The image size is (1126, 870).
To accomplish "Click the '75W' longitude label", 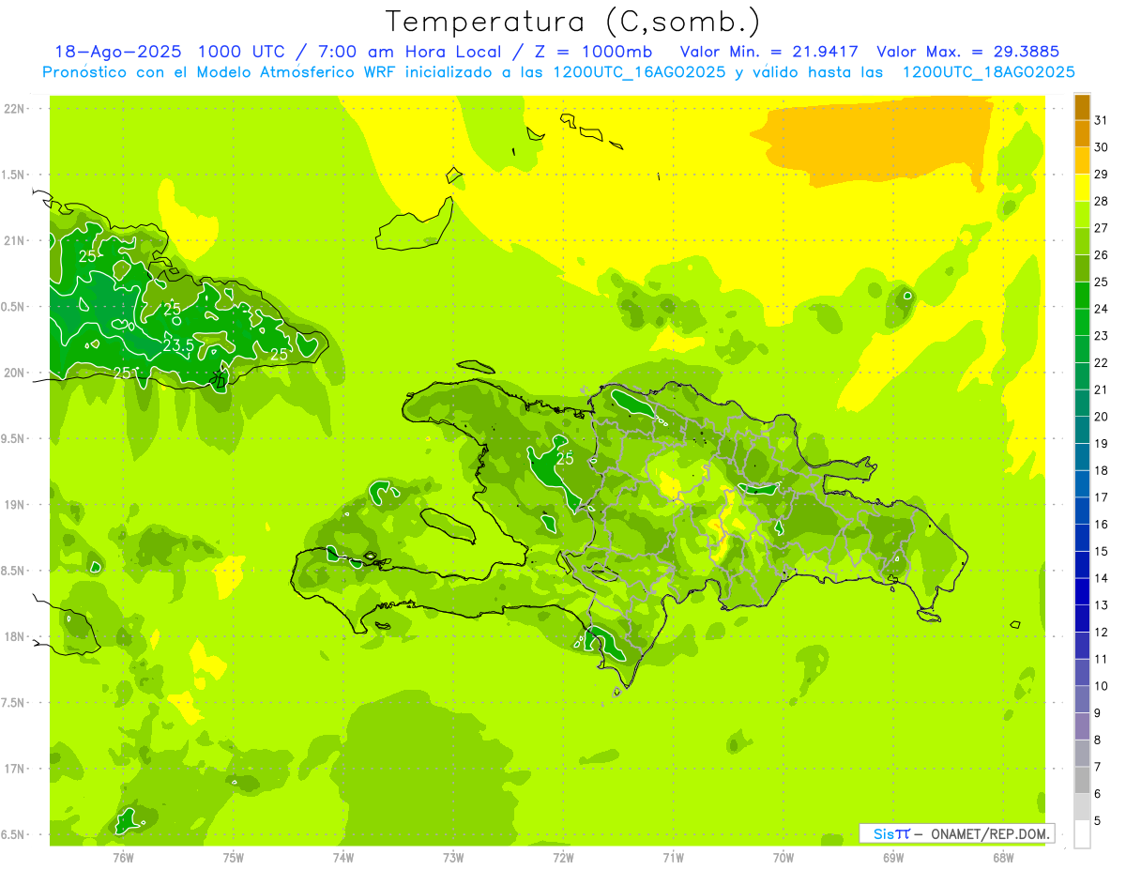I will tap(234, 858).
